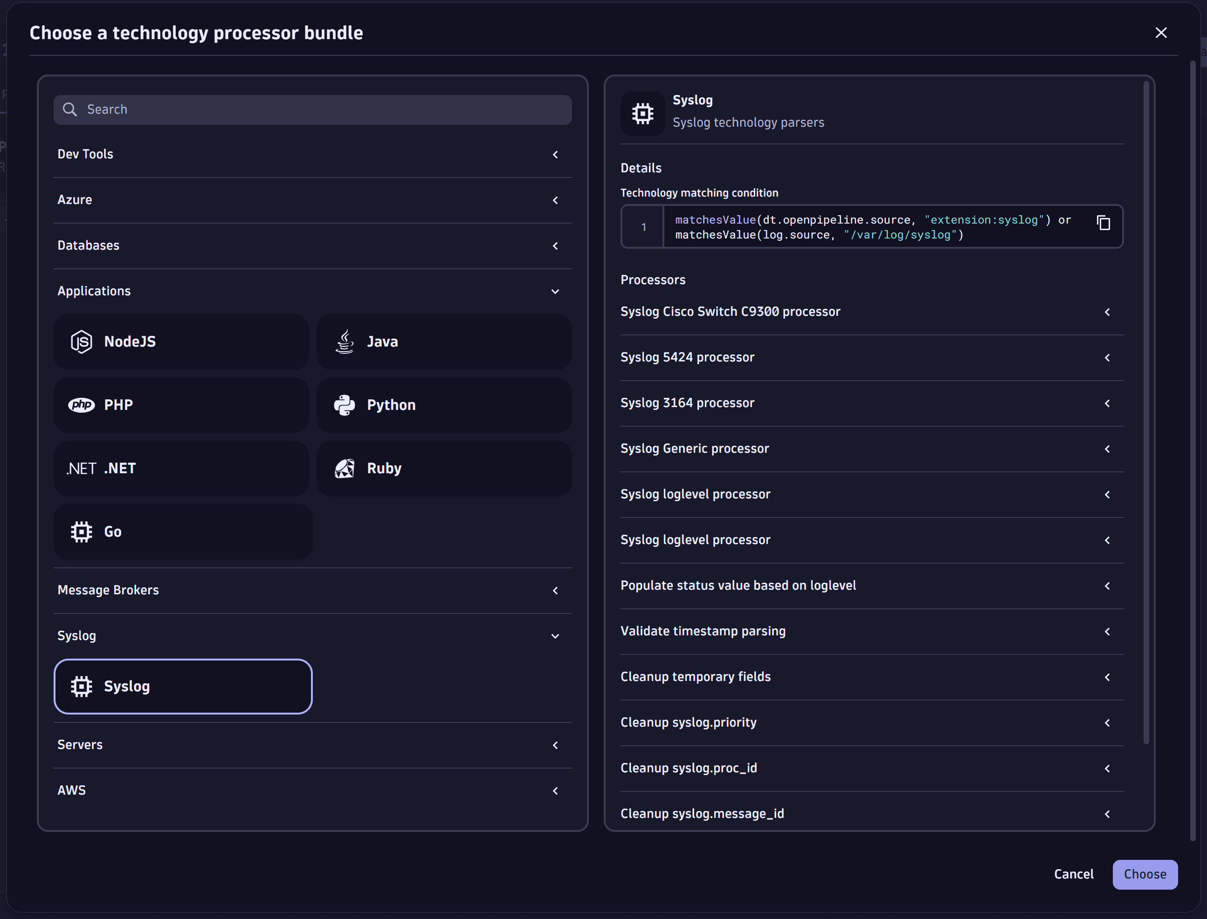The width and height of the screenshot is (1207, 919).
Task: Select the Go technology bundle
Action: click(x=182, y=531)
